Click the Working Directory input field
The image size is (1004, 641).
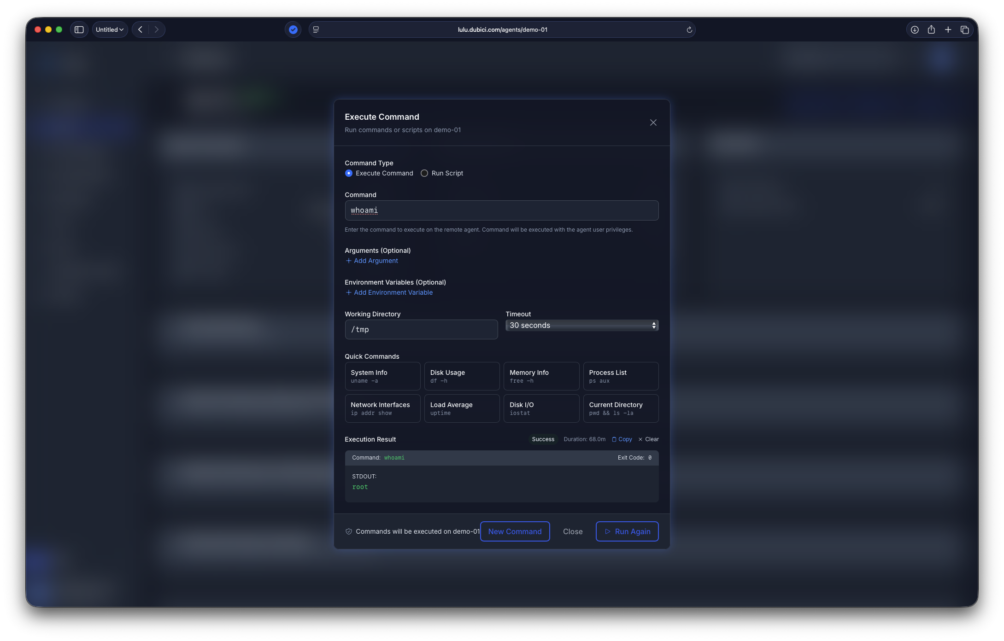click(x=421, y=330)
